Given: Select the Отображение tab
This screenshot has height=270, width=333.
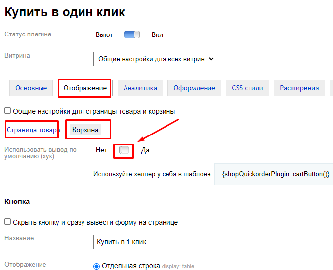Looking at the screenshot, I should (x=85, y=88).
